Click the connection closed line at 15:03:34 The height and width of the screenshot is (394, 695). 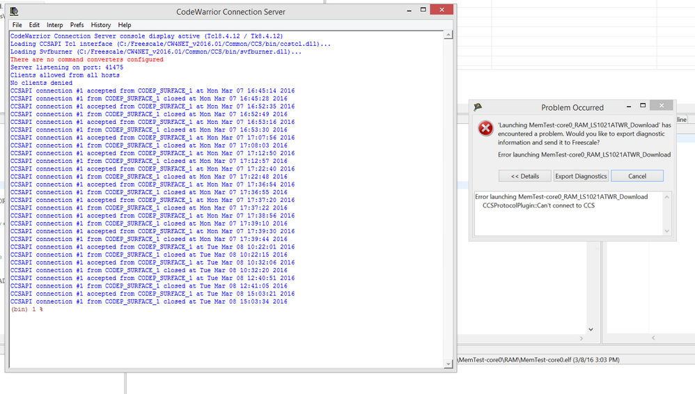[149, 301]
